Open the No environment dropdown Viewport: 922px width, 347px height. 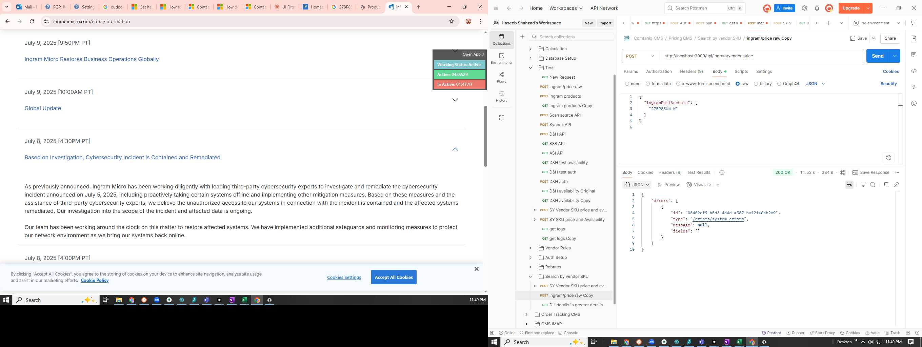coord(877,23)
